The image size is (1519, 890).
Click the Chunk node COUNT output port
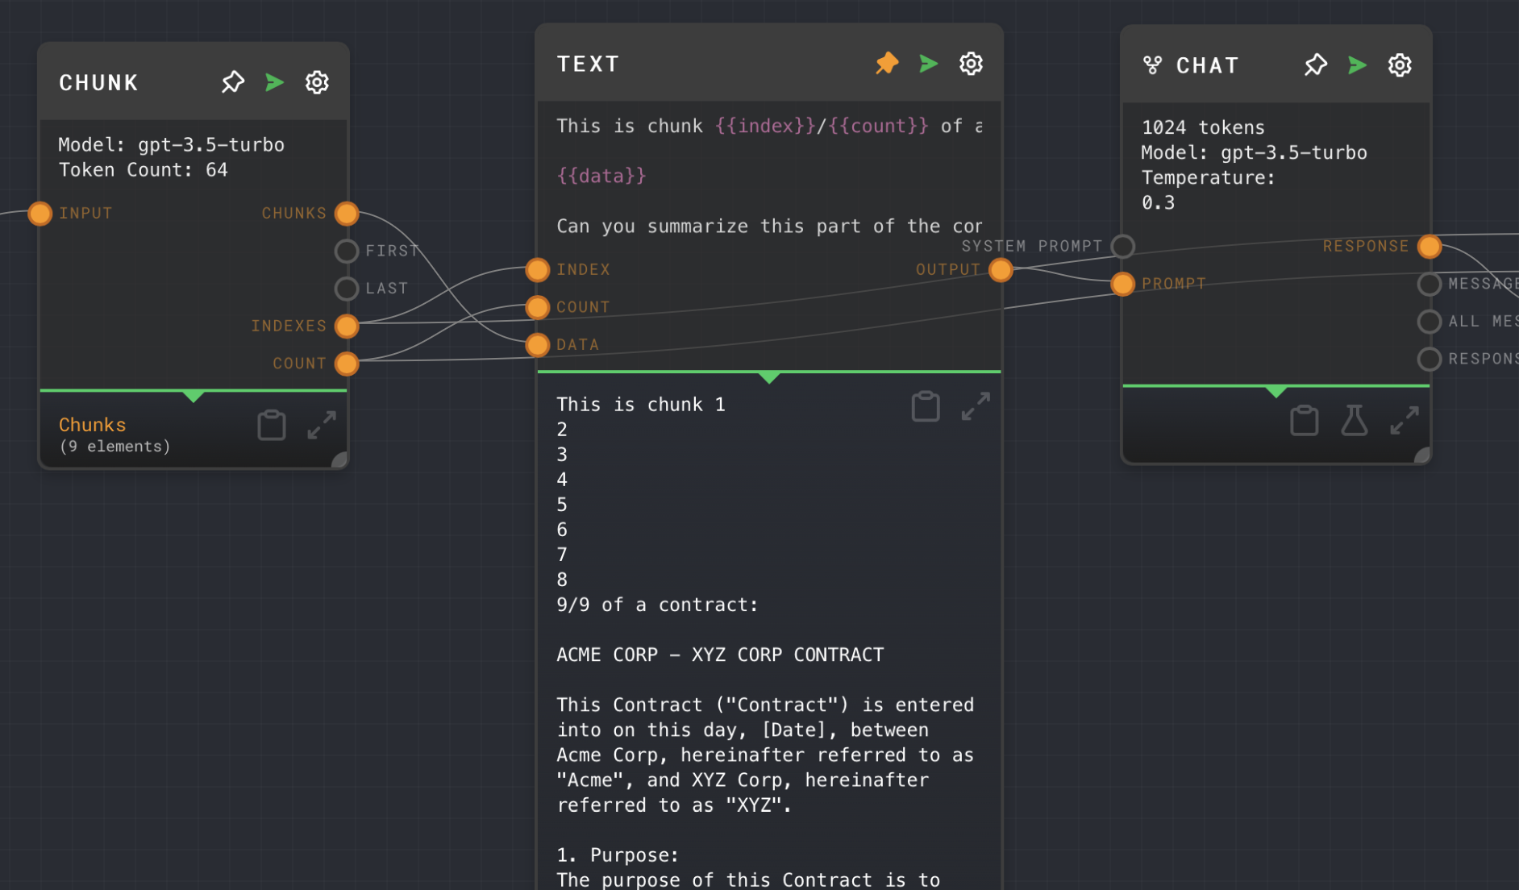(x=347, y=364)
